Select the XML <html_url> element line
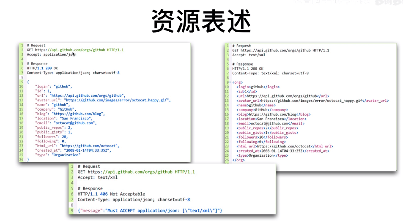This screenshot has height=223, width=403. point(285,147)
